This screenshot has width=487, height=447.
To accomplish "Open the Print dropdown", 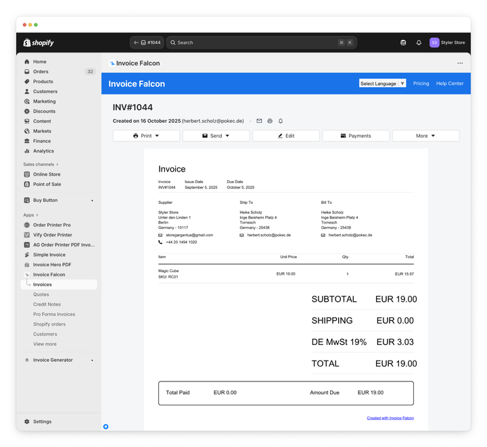I will 146,136.
